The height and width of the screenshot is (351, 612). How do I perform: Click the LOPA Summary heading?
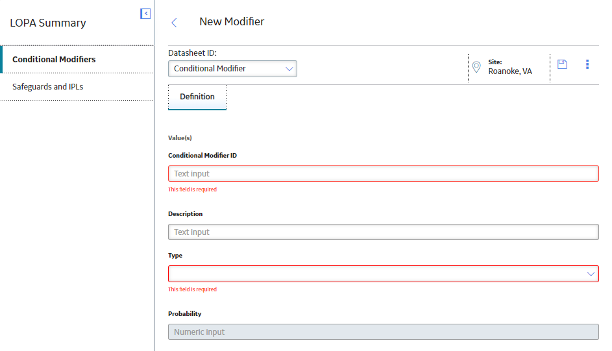(48, 23)
